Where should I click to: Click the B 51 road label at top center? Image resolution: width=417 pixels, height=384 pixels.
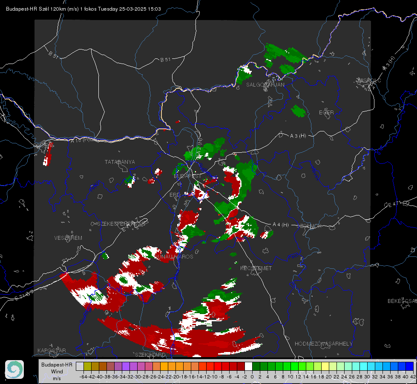tap(165, 60)
